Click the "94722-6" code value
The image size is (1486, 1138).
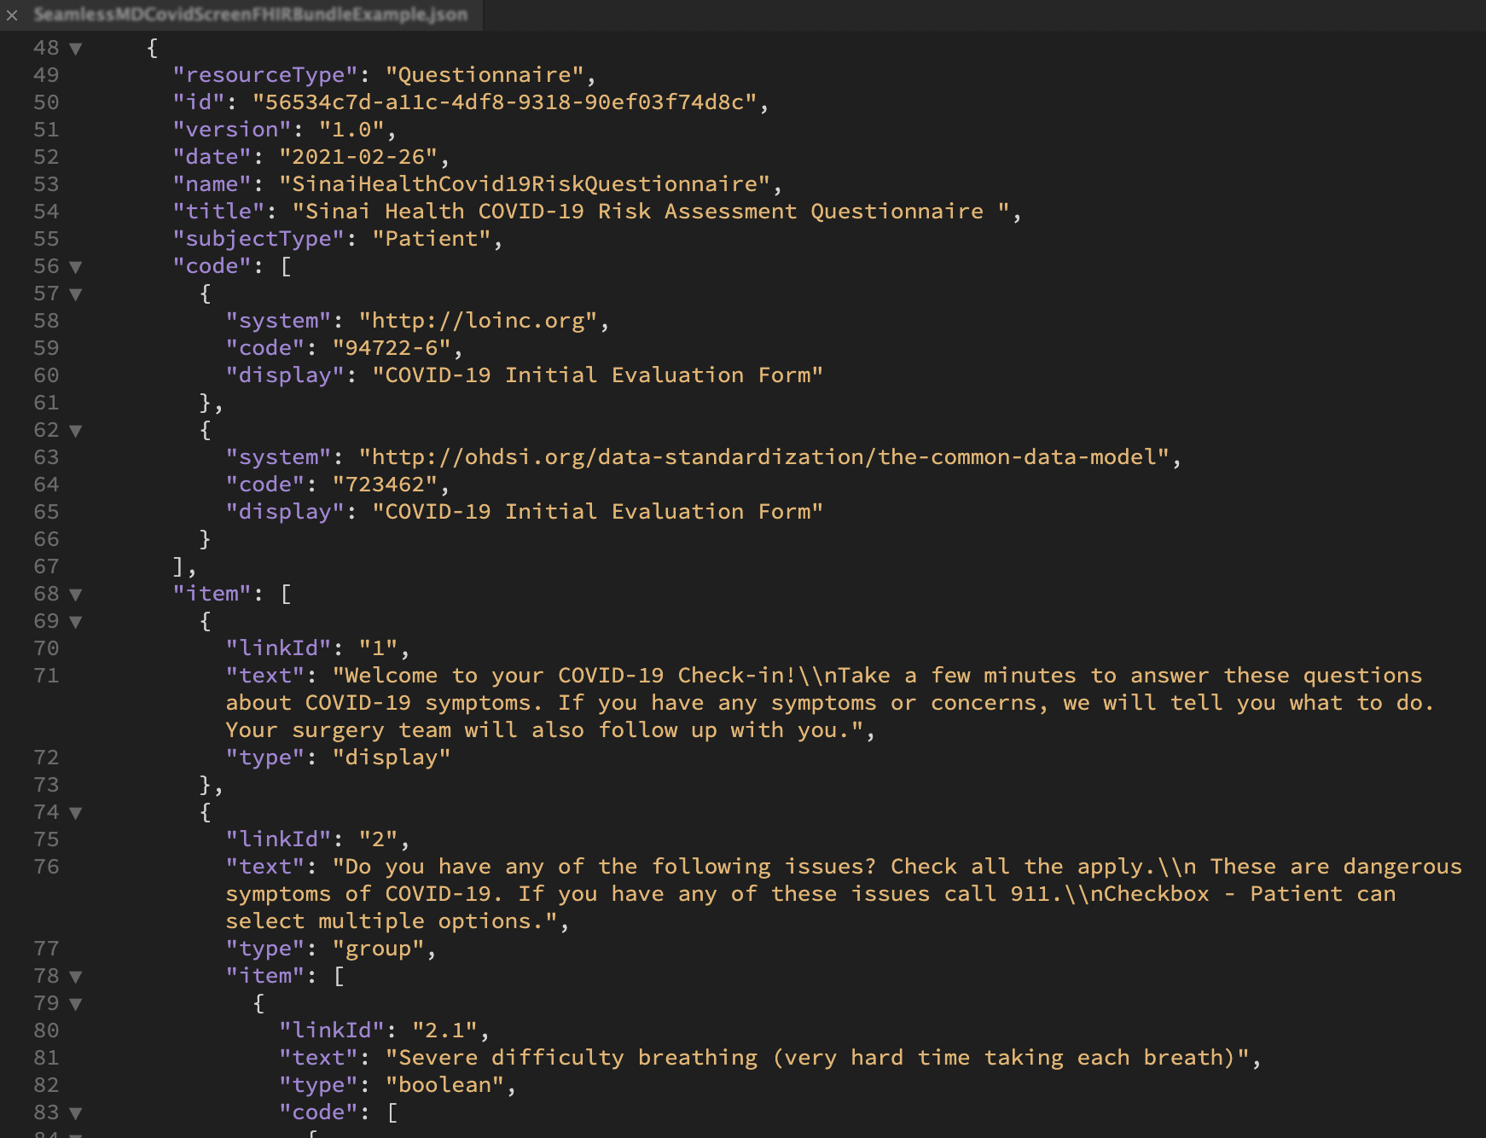click(392, 348)
